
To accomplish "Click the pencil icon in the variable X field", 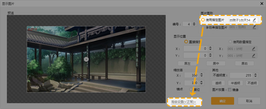I will [253, 49].
